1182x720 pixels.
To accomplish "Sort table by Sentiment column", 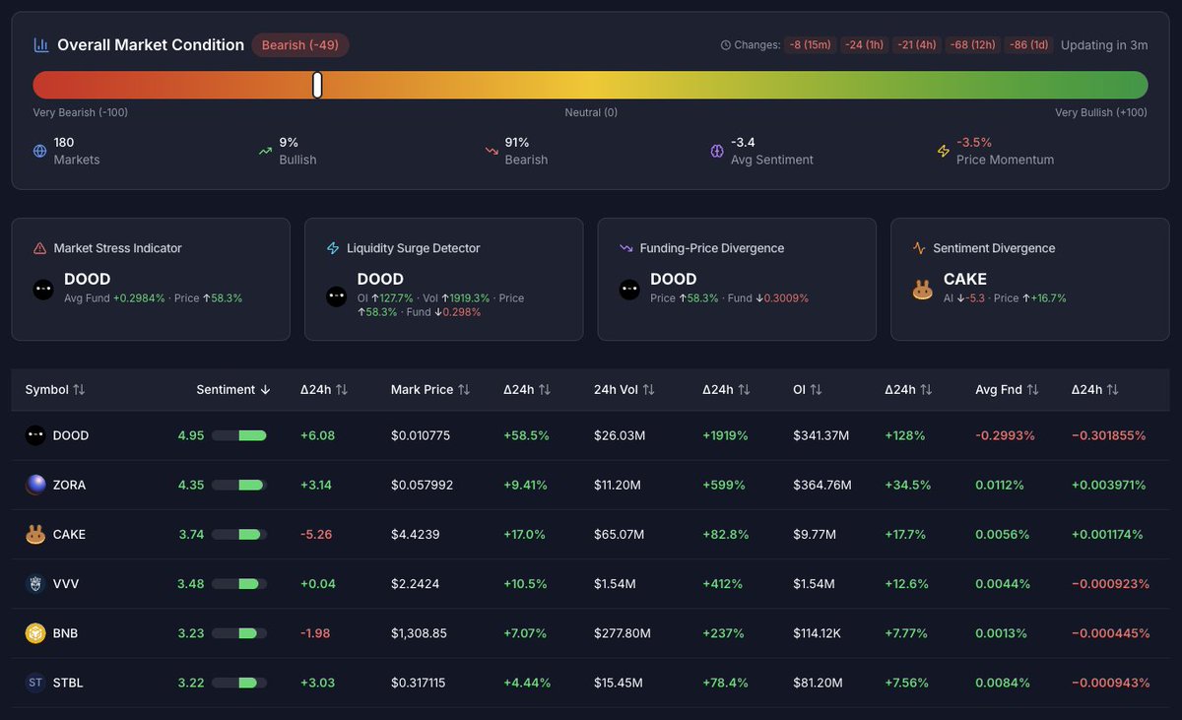I will [x=233, y=389].
